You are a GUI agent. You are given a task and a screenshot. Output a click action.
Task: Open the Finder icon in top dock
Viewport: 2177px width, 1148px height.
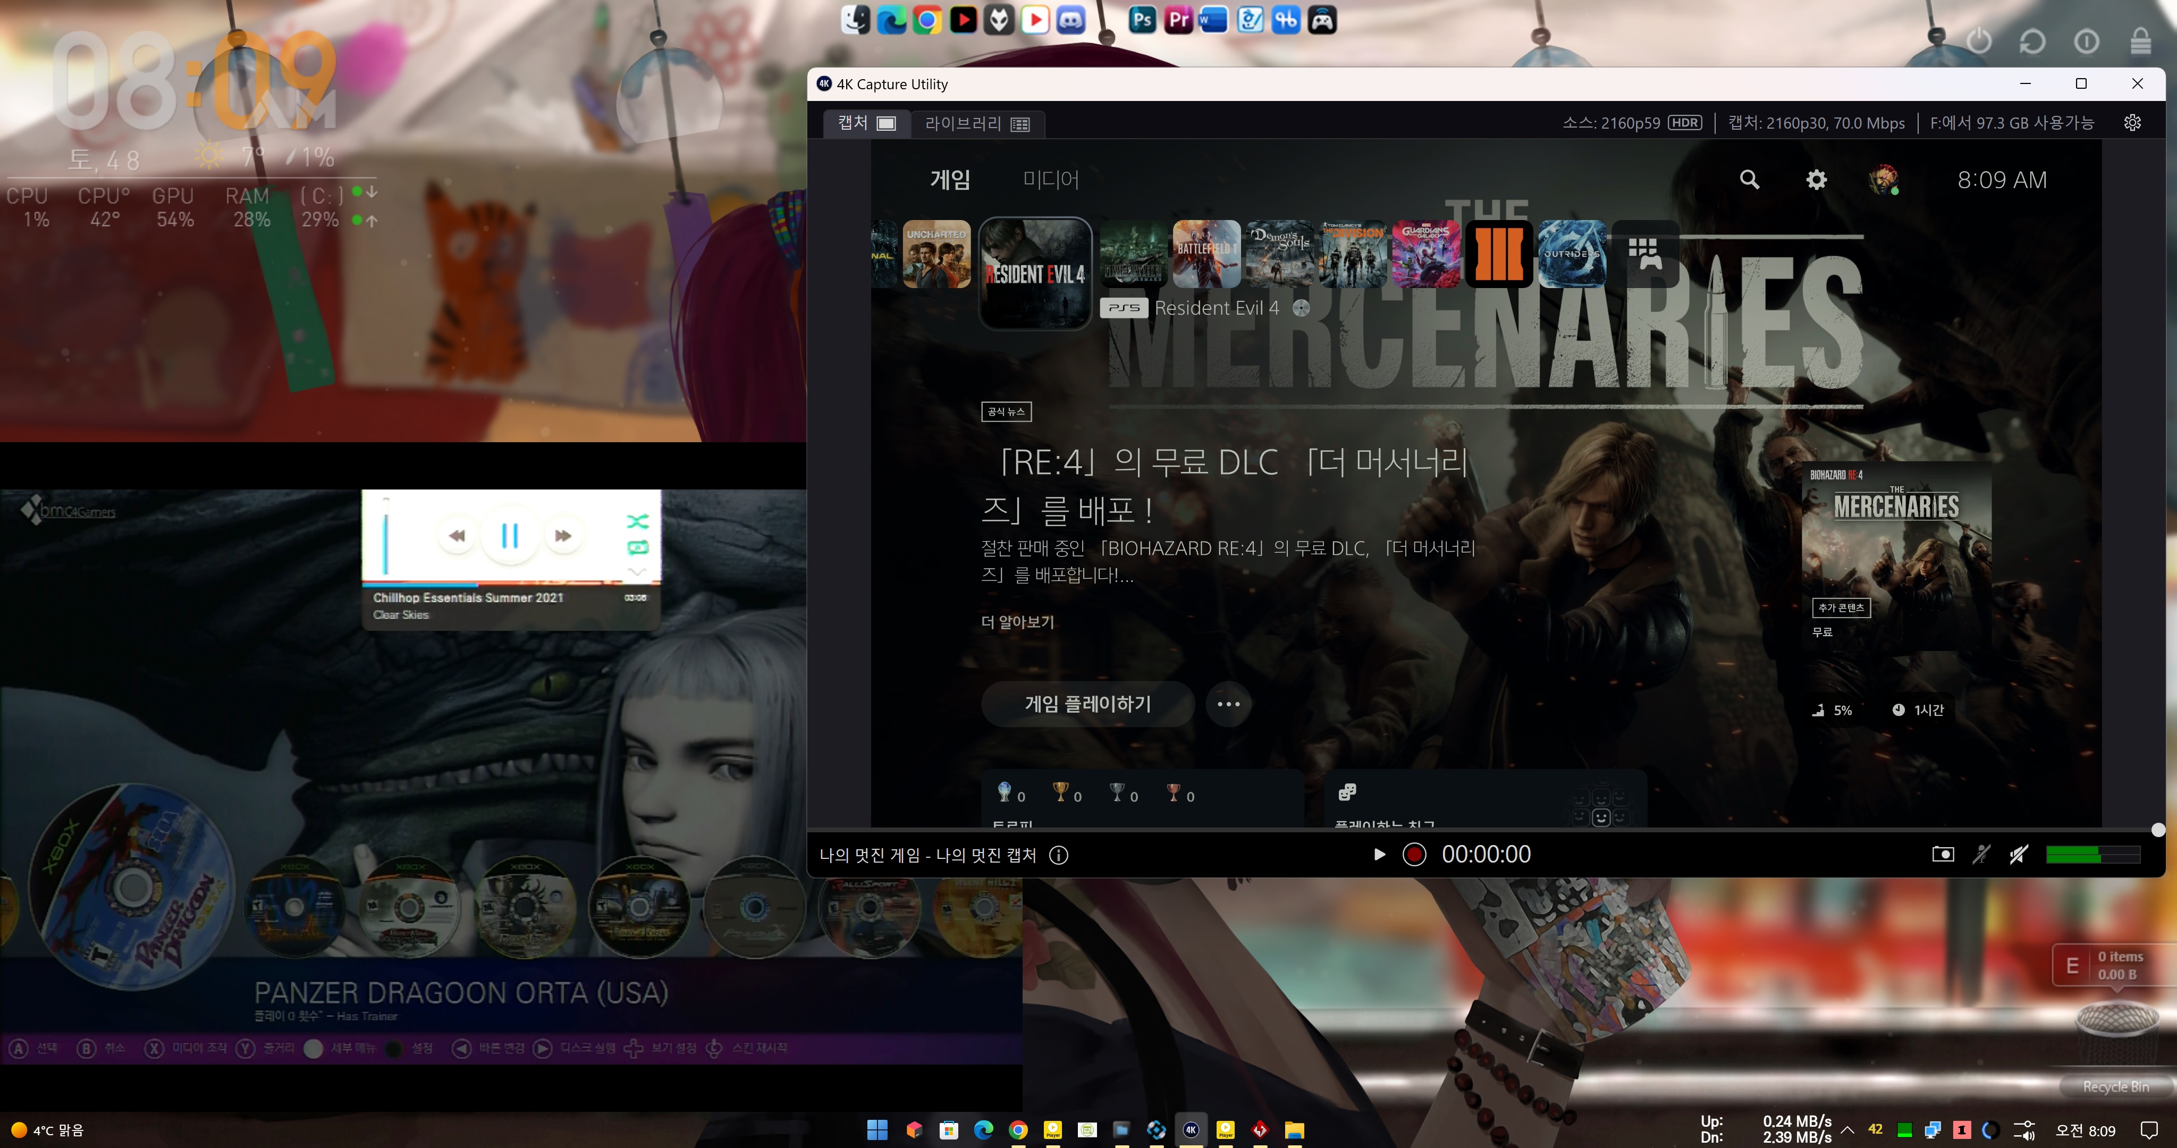tap(855, 20)
